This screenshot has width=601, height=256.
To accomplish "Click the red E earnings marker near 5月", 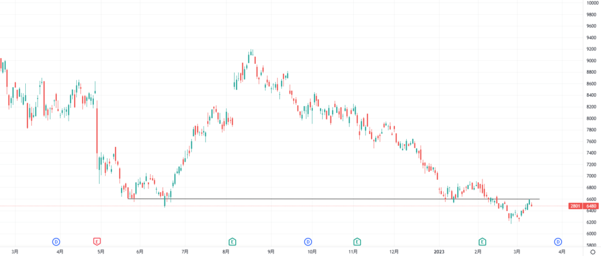I will pyautogui.click(x=97, y=241).
